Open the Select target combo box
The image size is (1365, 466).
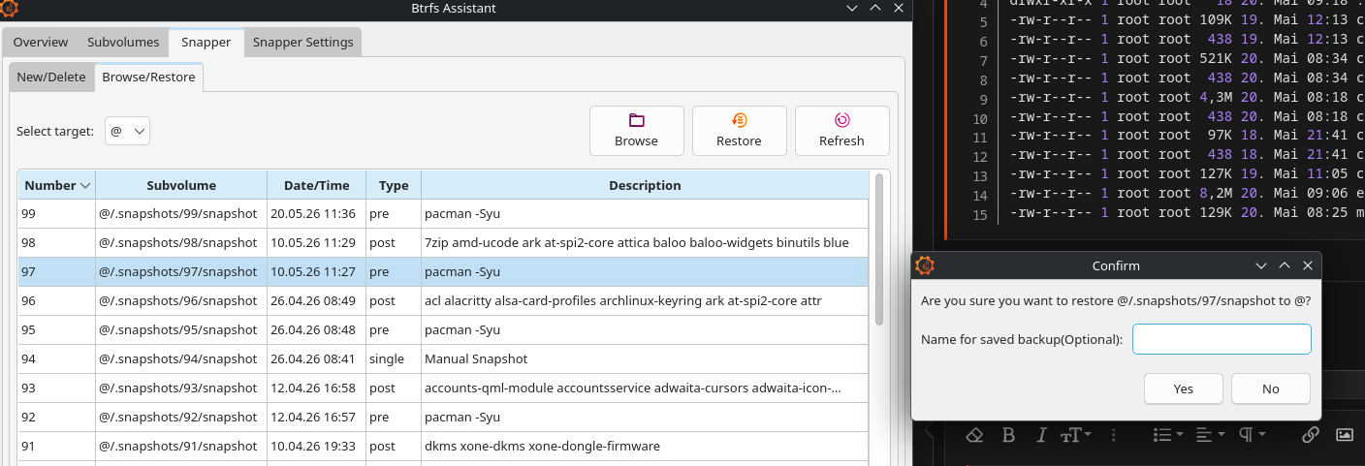127,131
